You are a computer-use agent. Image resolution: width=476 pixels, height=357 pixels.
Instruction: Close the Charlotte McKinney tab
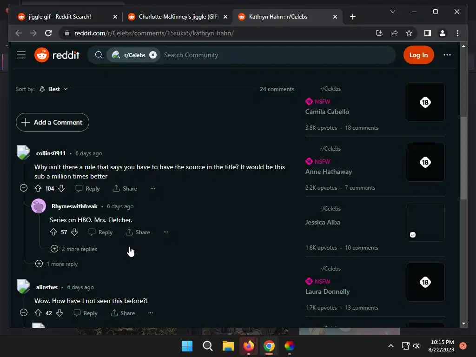[x=225, y=17]
